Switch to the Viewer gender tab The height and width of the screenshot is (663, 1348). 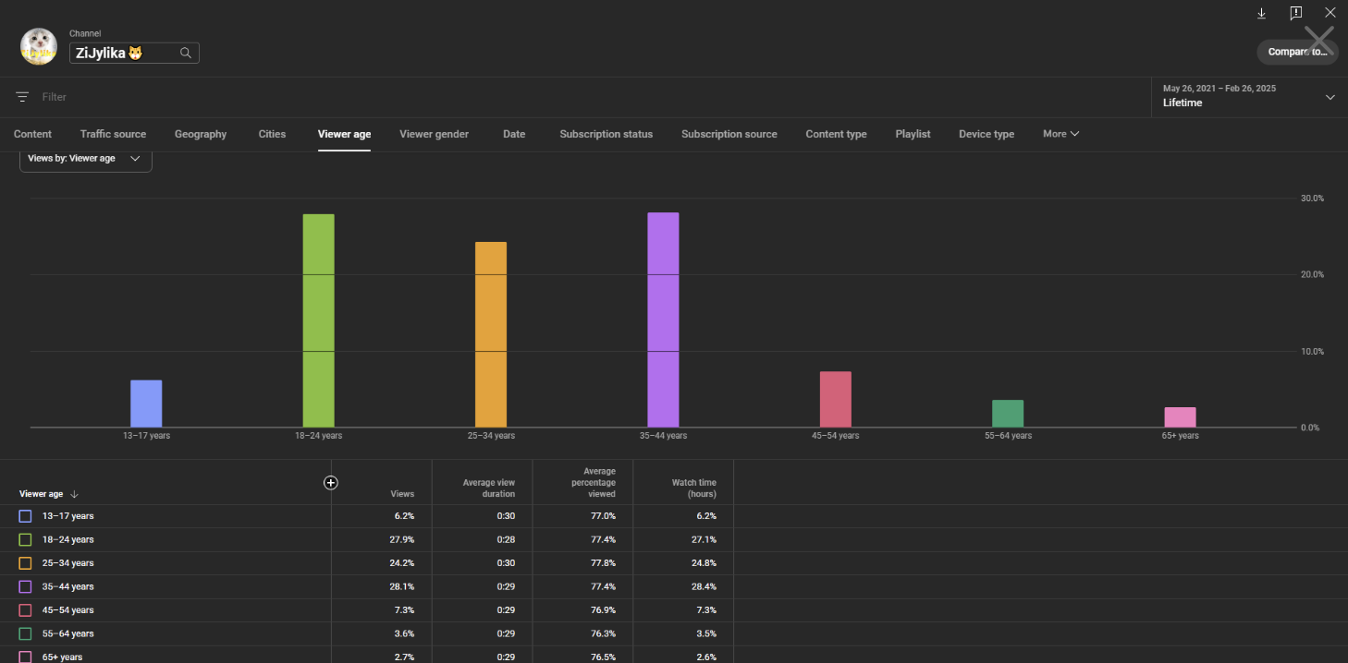click(434, 134)
